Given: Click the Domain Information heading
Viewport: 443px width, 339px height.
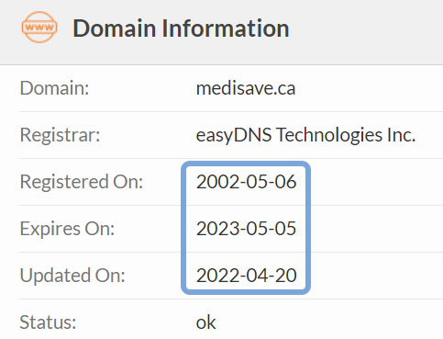Looking at the screenshot, I should 181,28.
